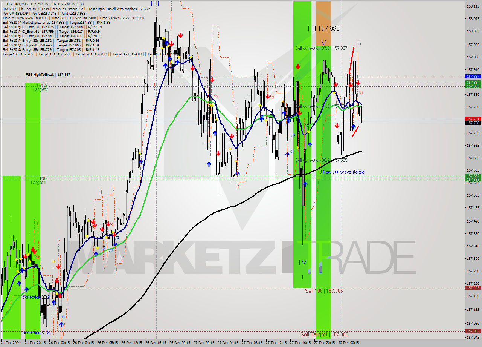482x347 pixels.
Task: Click the red 157.065 price tag
Action: tap(473, 331)
